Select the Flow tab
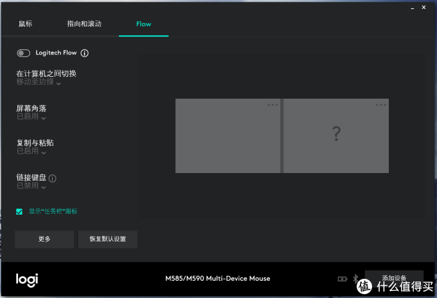 [143, 24]
